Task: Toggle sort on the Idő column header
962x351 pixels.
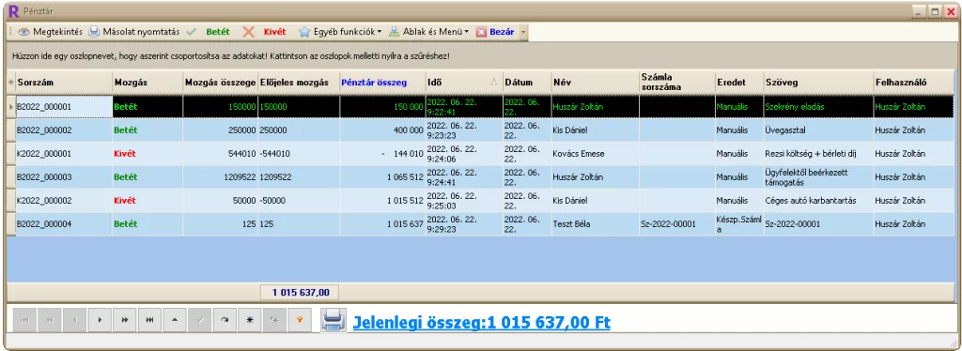Action: coord(464,82)
